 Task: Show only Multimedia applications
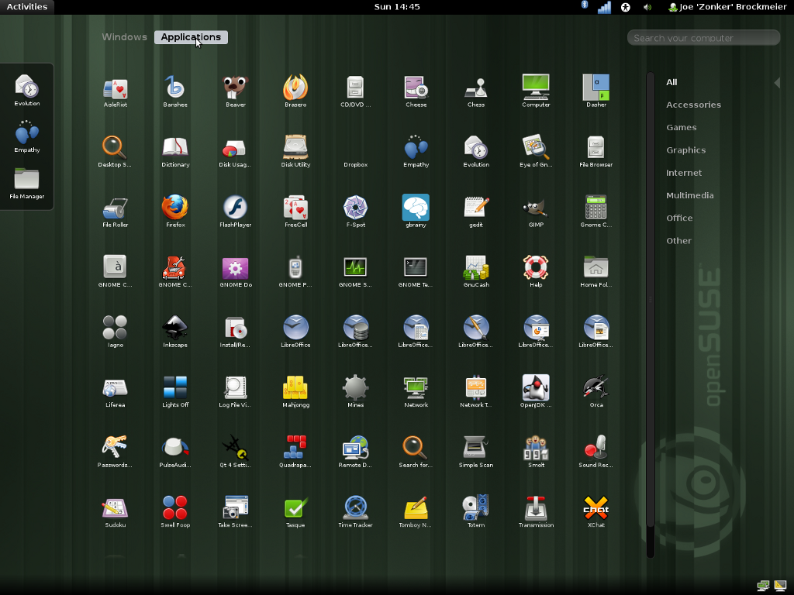pyautogui.click(x=689, y=195)
